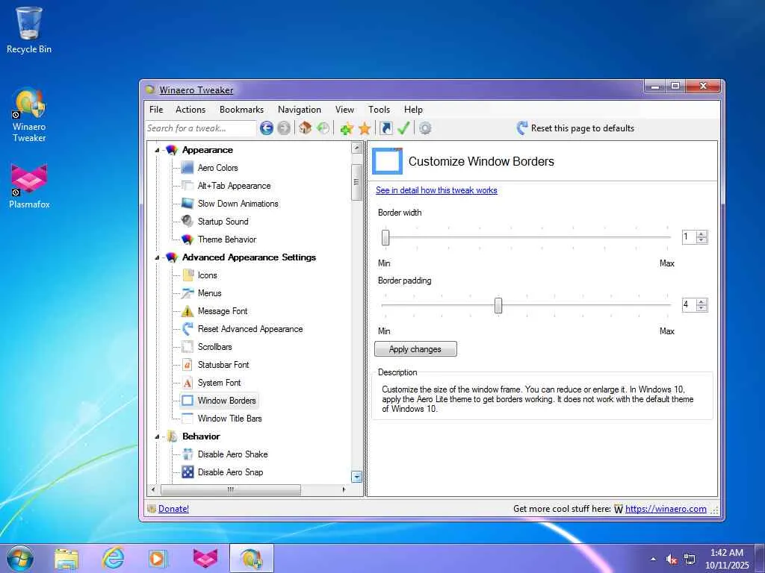Open the Help menu
Screen dimensions: 765x573
tap(413, 110)
